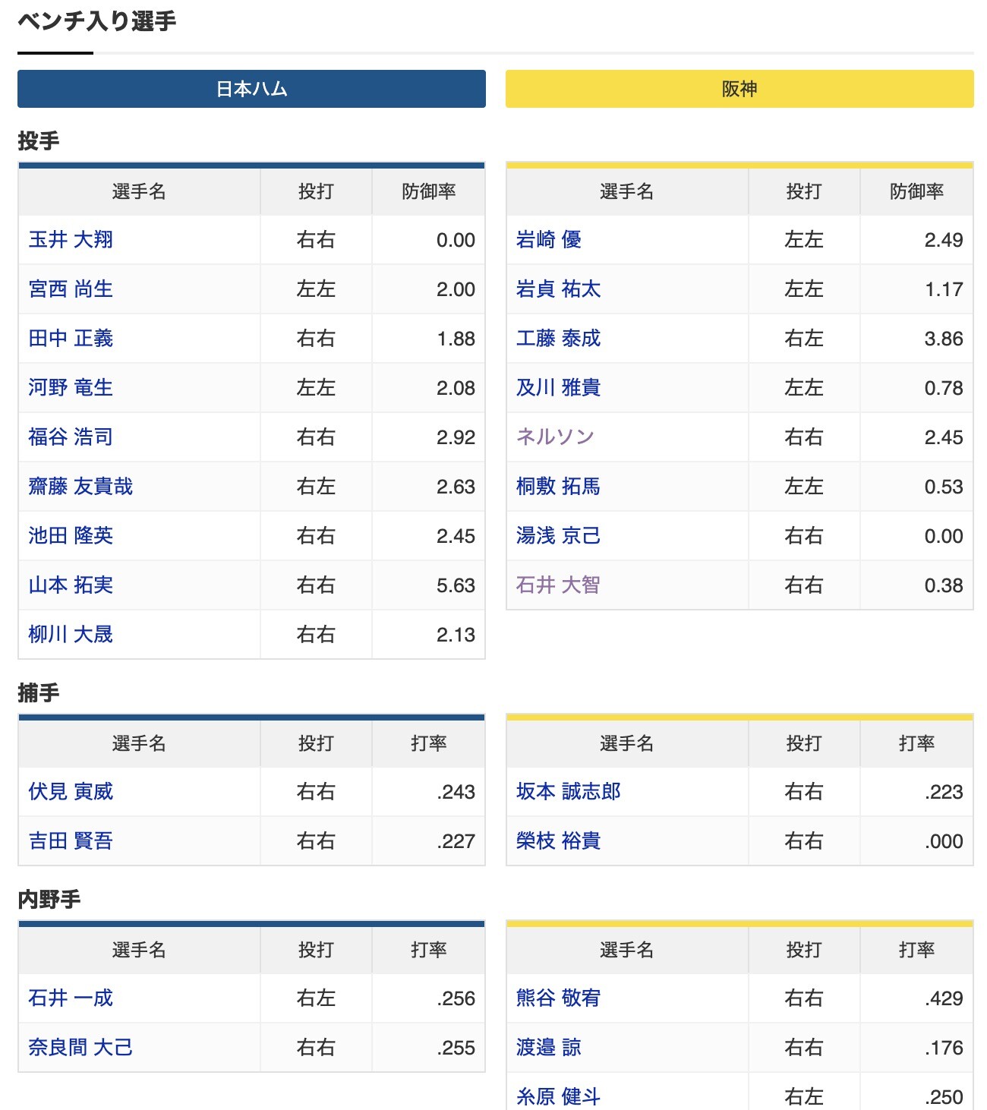Viewport: 987px width, 1110px height.
Task: Open infielder 石井 一成 profile
Action: pos(71,998)
